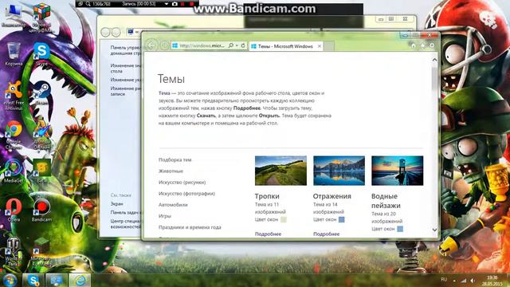Open the Tools gear in Internet Explorer
Viewport: 510px width, 287px height.
point(432,45)
